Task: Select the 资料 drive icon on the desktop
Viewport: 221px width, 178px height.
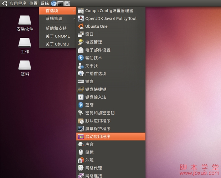Action: pos(25,65)
